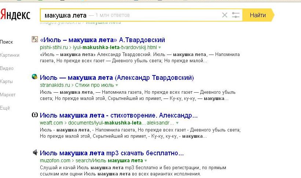
Task: Open the Маркет section
Action: [8, 94]
